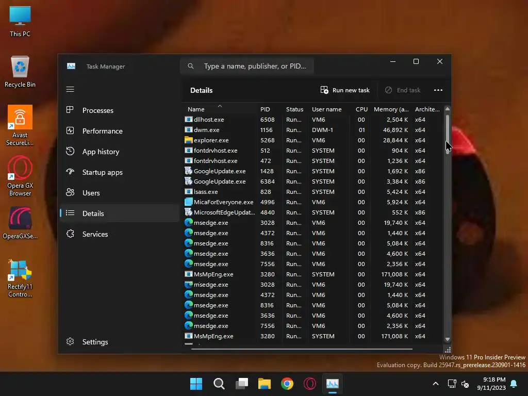Open the Windows Start menu
This screenshot has width=528, height=396.
[196, 384]
